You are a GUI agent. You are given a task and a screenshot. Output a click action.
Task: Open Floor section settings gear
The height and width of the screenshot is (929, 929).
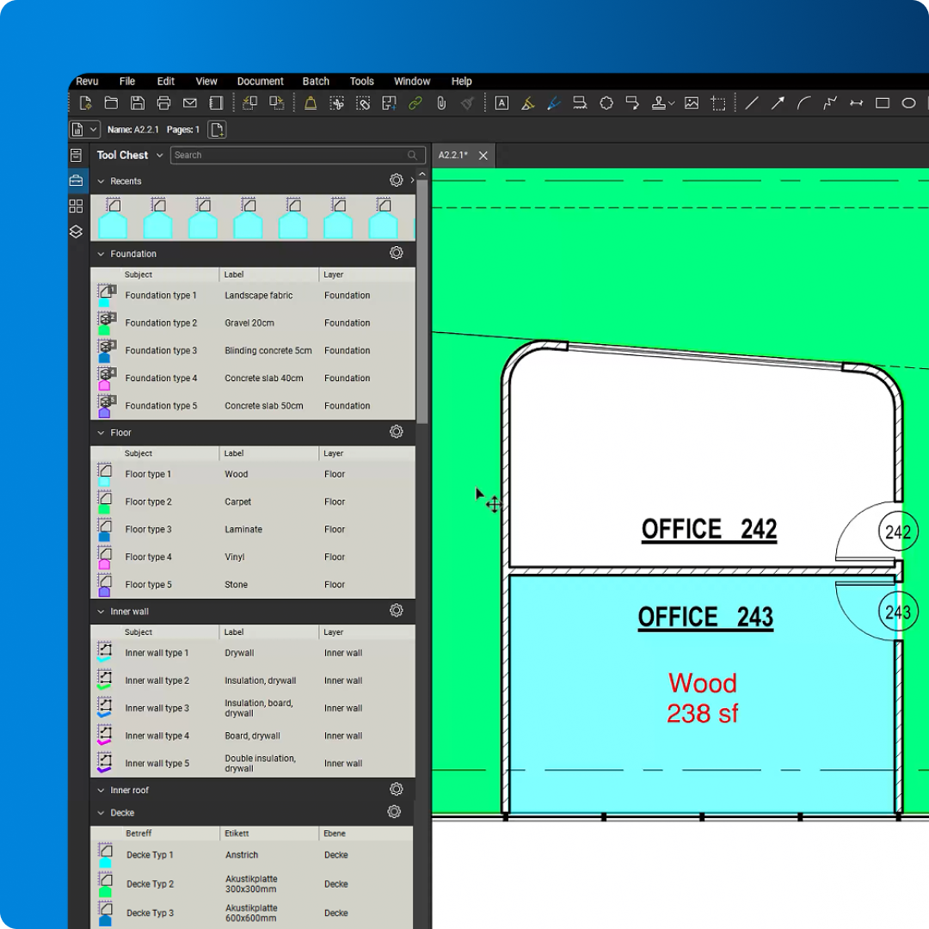click(x=396, y=431)
